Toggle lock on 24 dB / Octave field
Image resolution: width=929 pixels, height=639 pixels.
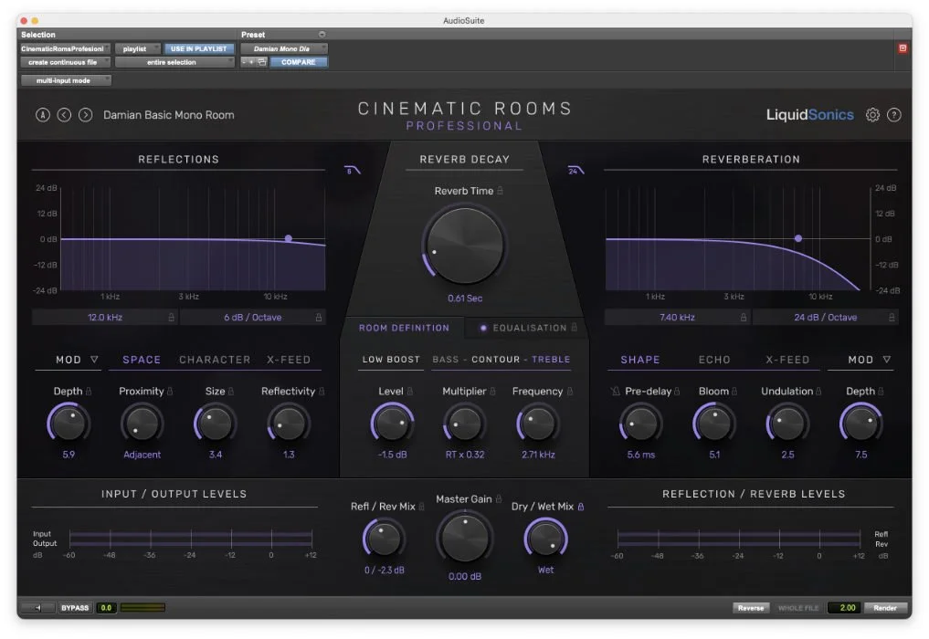pos(891,318)
